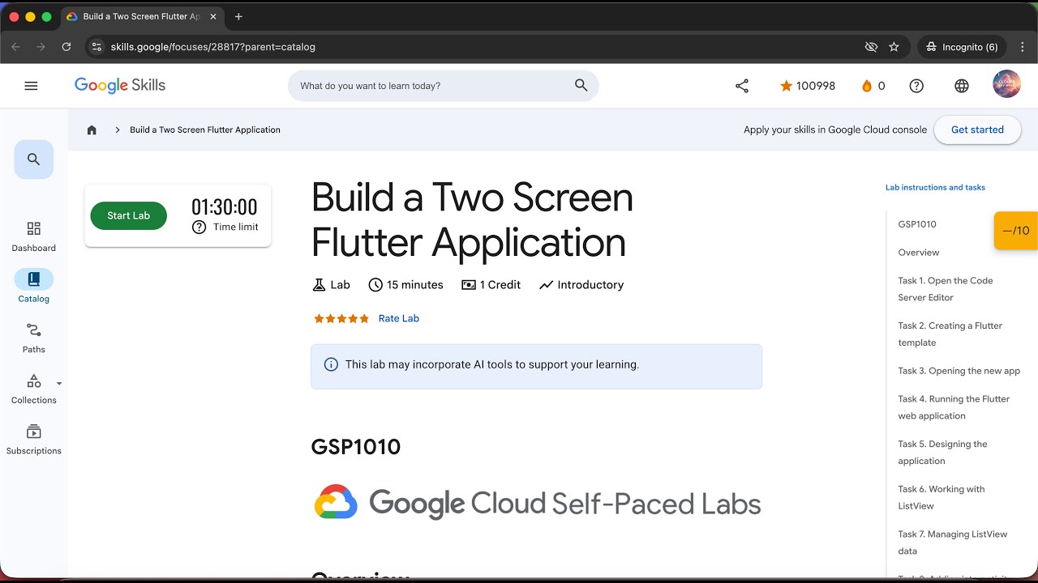Click the Apply your skills in Google Cloud console text

835,130
